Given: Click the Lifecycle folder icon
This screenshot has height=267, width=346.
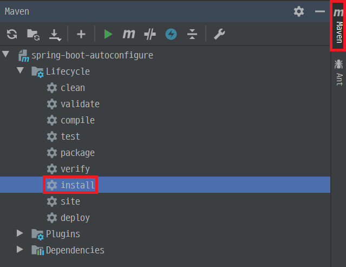Looking at the screenshot, I should pos(37,72).
